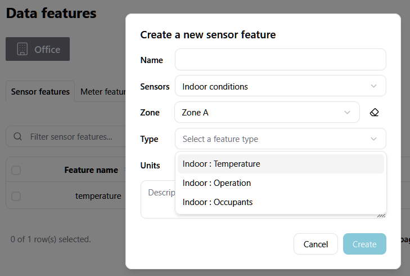Screen dimensions: 410x276
Task: Expand the Zone A dropdown
Action: tap(267, 113)
